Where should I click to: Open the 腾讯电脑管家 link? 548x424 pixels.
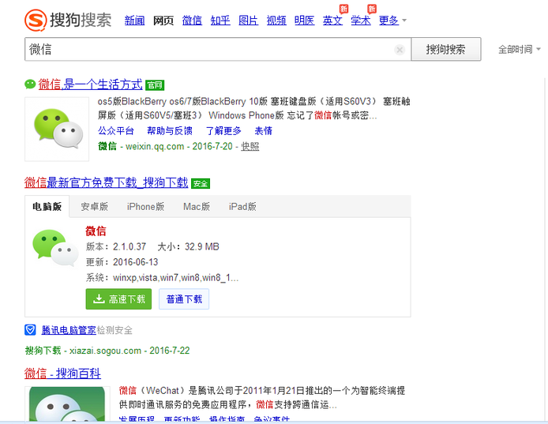coord(69,330)
